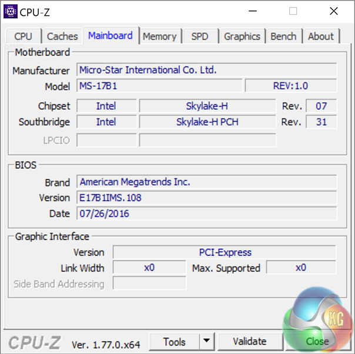Click the PCI-Express version field
355x354 pixels.
[225, 252]
